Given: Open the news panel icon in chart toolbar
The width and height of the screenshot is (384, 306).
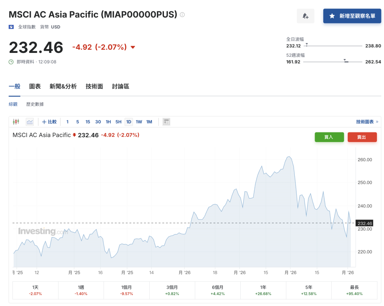Looking at the screenshot, I should point(166,122).
